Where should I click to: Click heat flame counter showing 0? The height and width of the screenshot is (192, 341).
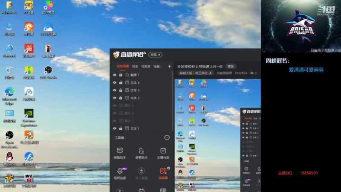coord(253,73)
